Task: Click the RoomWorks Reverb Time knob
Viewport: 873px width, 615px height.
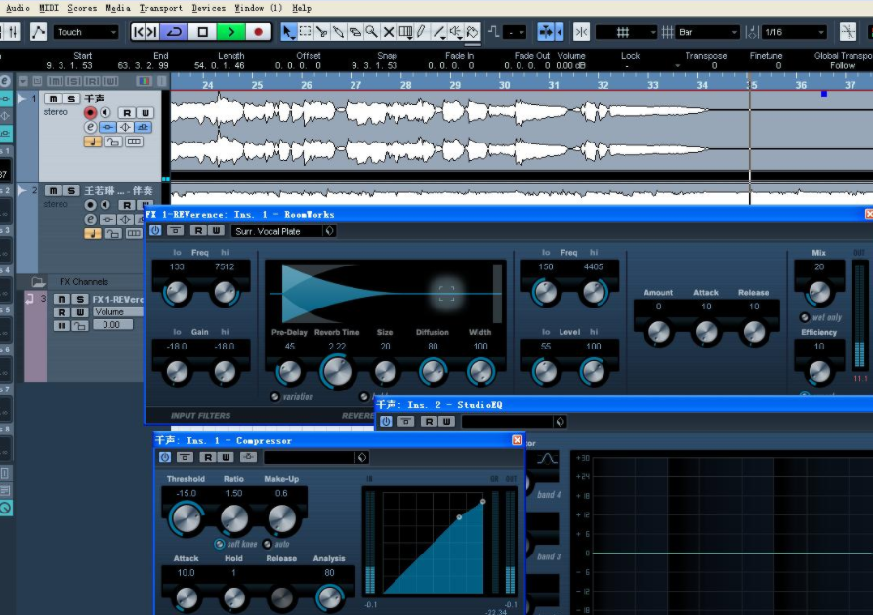Action: click(337, 372)
